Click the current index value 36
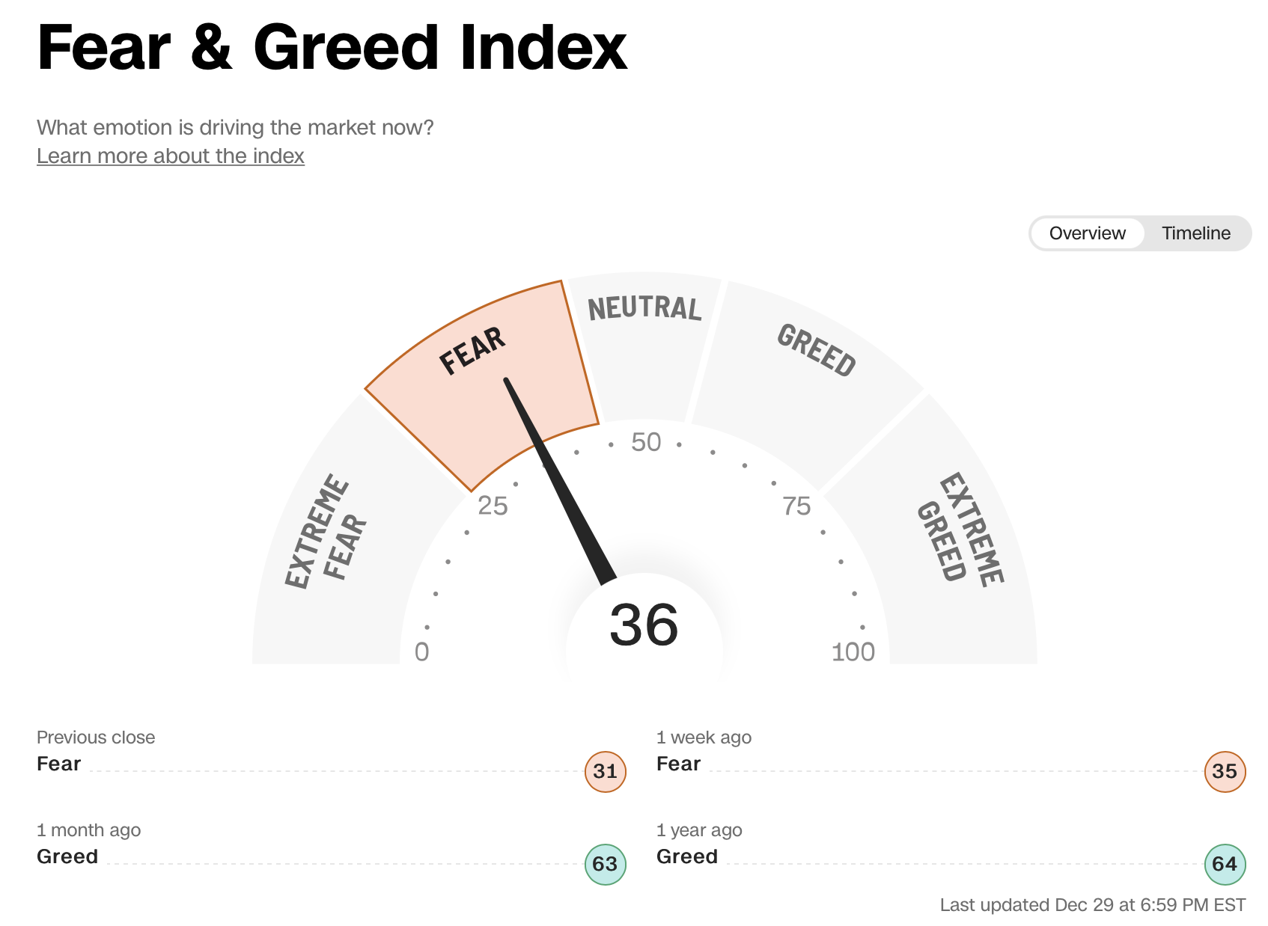1268x926 pixels. click(x=645, y=625)
